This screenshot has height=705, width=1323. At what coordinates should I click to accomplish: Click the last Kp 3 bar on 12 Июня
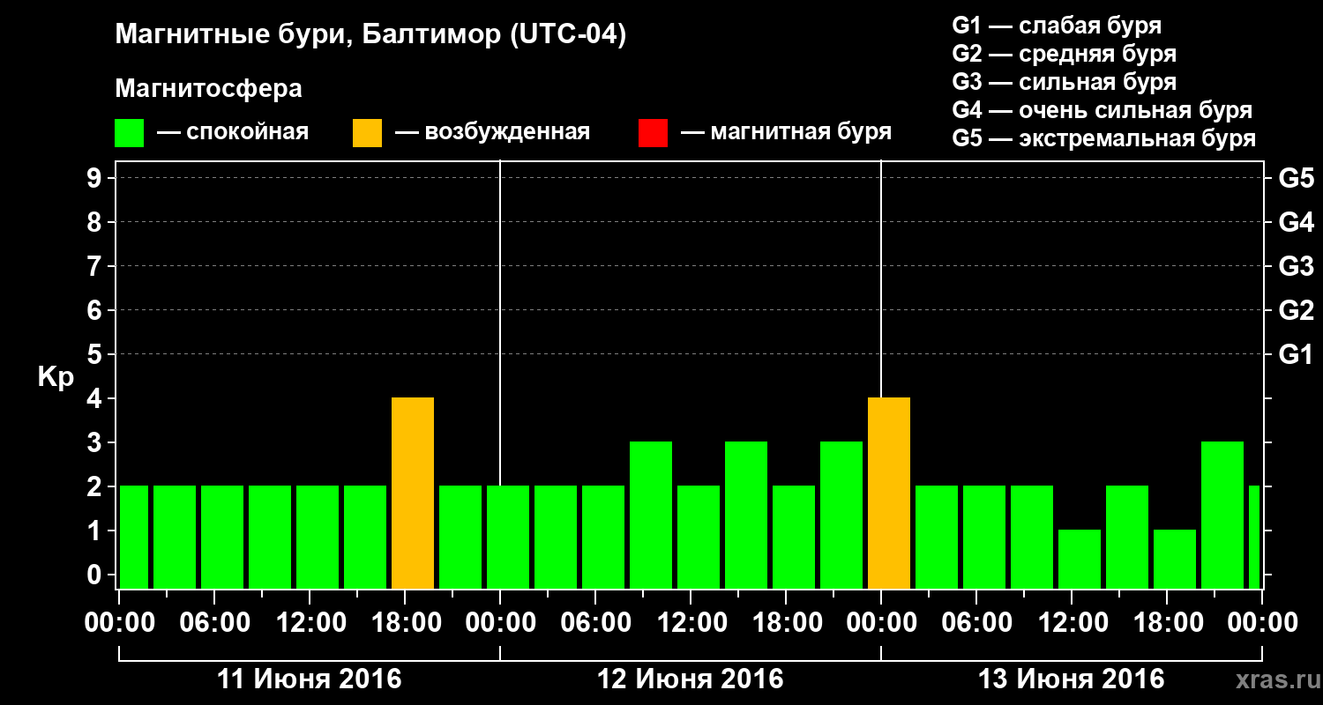[841, 515]
